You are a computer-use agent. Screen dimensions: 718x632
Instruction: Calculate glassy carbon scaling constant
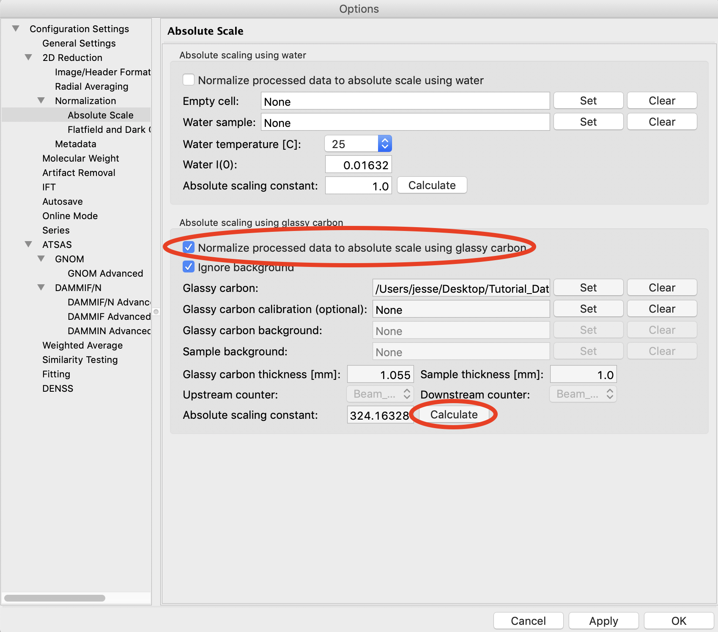click(x=454, y=415)
